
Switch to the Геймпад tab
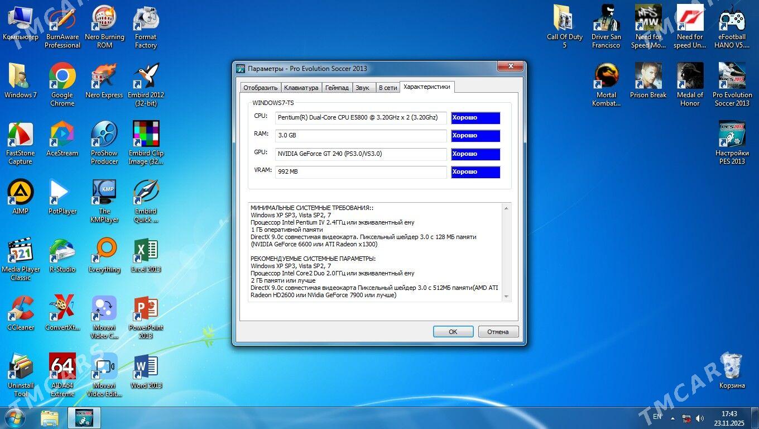point(337,88)
